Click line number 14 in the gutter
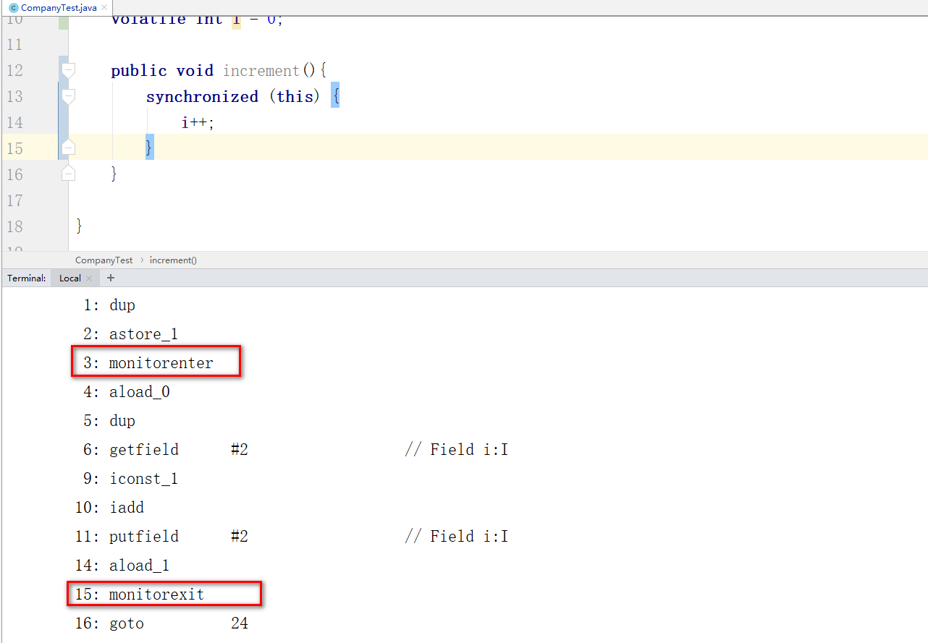 click(x=14, y=122)
